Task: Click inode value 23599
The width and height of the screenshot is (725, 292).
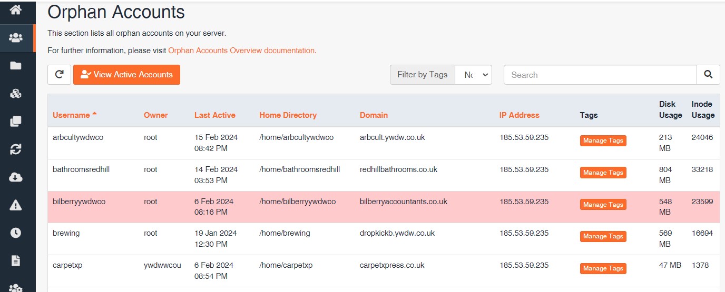Action: point(702,202)
